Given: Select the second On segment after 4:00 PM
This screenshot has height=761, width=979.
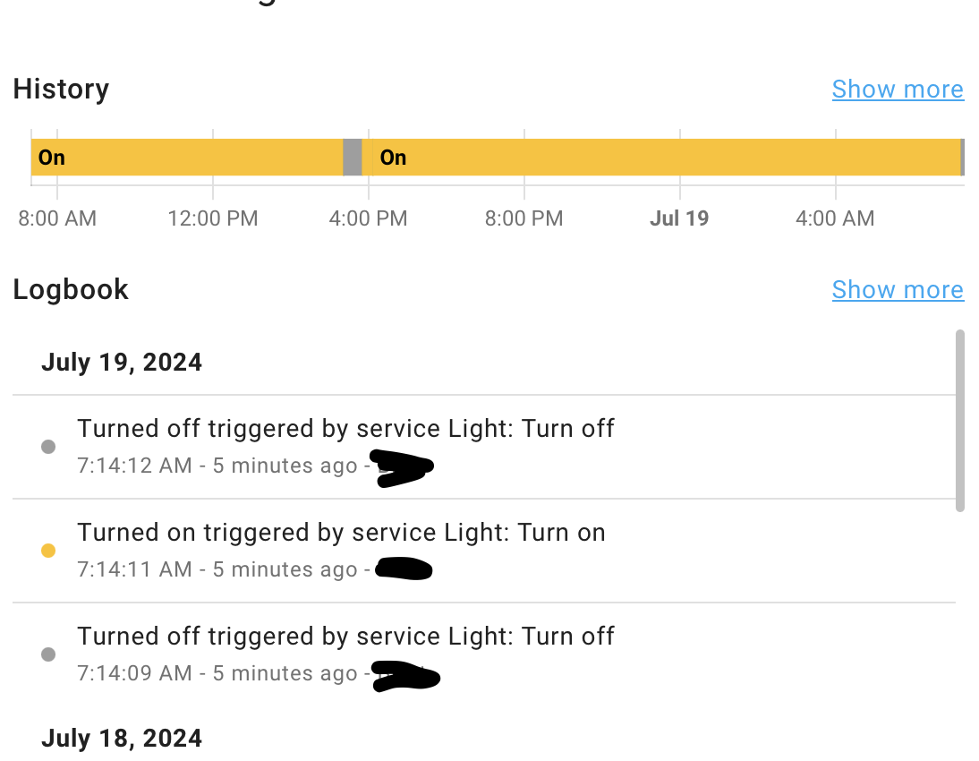Looking at the screenshot, I should pyautogui.click(x=660, y=158).
